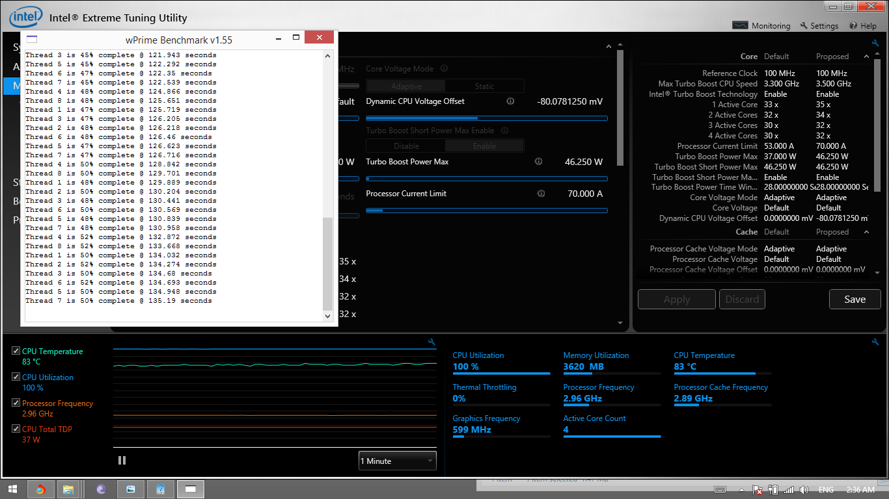This screenshot has height=499, width=889.
Task: Click Discard button
Action: coord(742,300)
